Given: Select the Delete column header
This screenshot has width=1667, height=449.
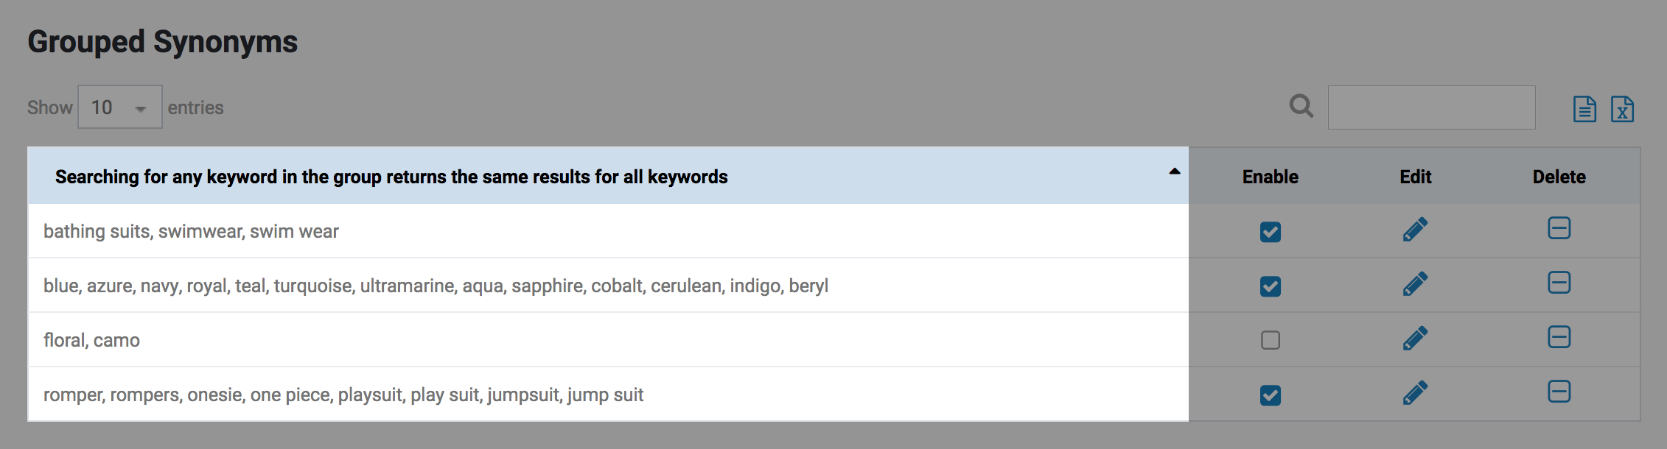Looking at the screenshot, I should pyautogui.click(x=1559, y=177).
